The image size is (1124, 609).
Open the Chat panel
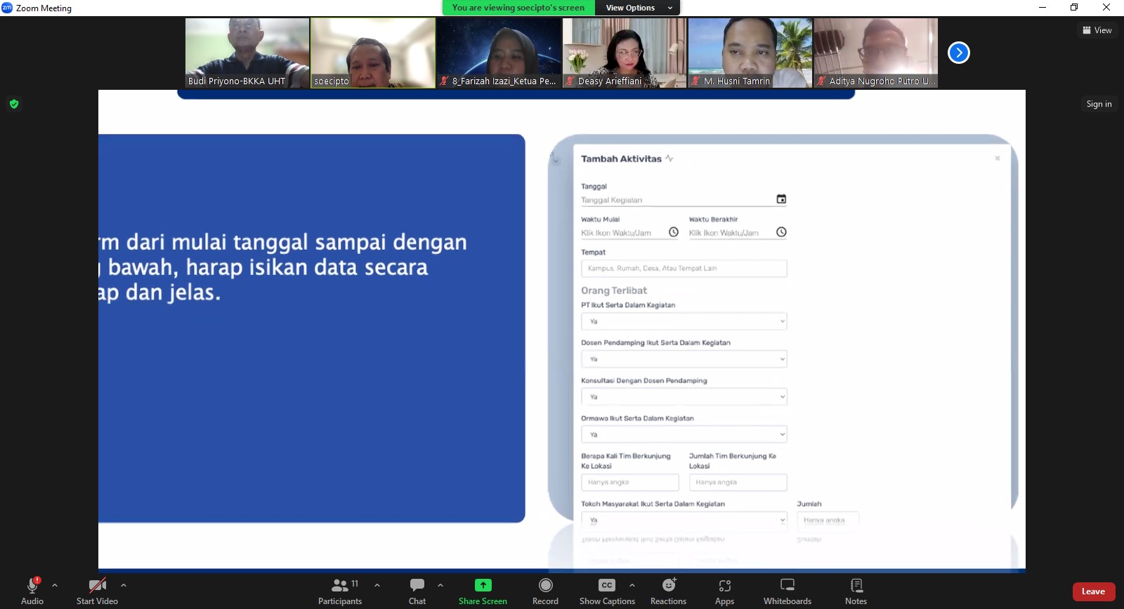pyautogui.click(x=417, y=591)
